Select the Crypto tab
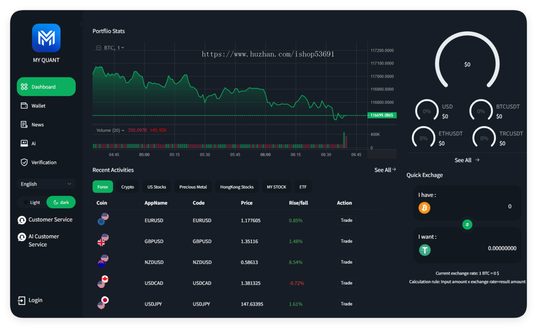537x328 pixels. [x=128, y=187]
